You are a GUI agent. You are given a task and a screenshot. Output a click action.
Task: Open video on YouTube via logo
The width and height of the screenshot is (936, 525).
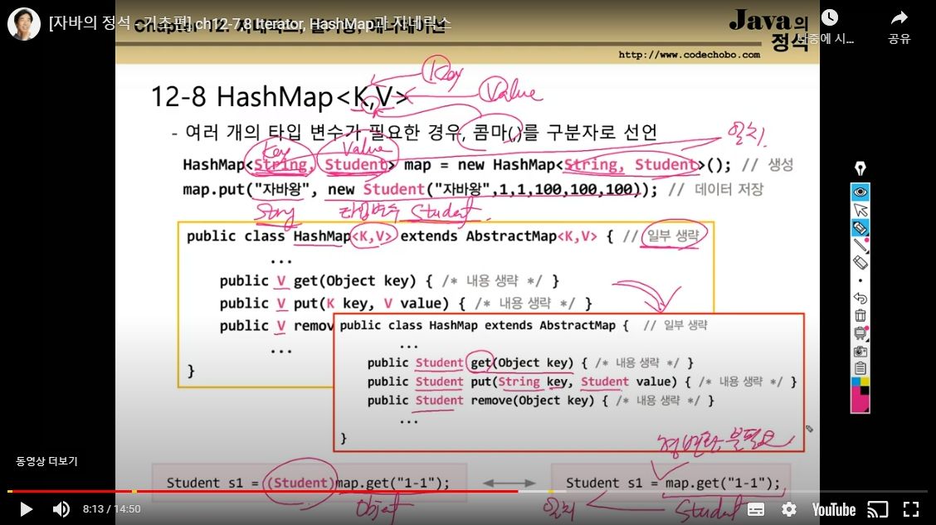coord(834,509)
